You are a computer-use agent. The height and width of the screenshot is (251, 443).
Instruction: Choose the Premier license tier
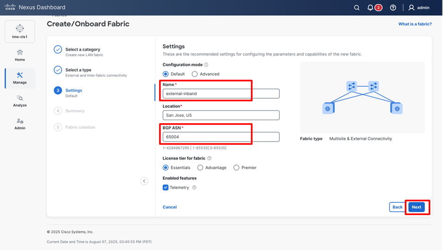point(236,168)
